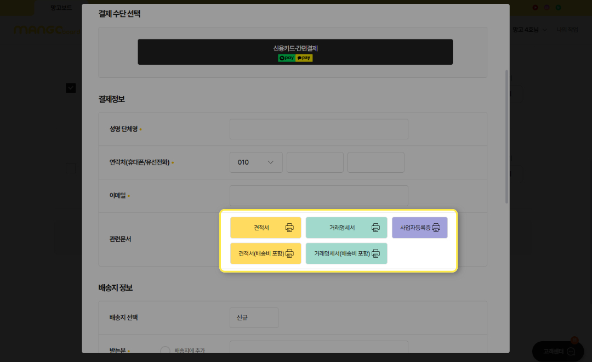Click the 이메일 input field
The height and width of the screenshot is (362, 592).
click(x=318, y=196)
